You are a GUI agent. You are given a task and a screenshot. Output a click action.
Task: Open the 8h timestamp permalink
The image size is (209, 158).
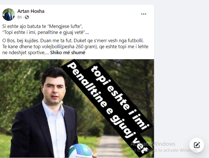[19, 17]
